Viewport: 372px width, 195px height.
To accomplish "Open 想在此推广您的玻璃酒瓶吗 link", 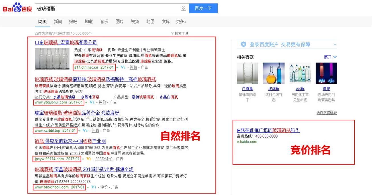I will click(x=268, y=130).
